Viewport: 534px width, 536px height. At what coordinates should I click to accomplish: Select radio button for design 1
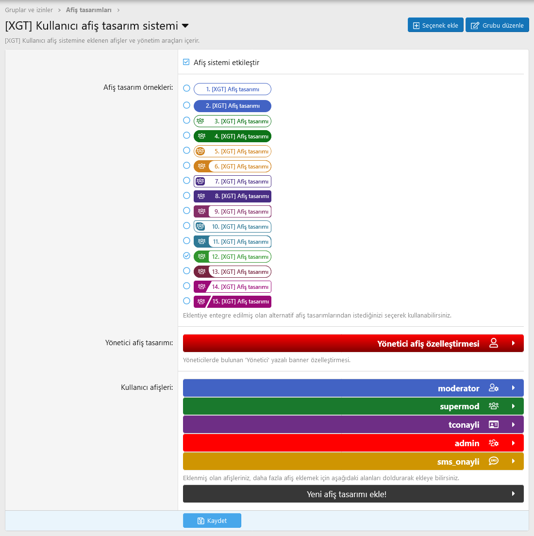[186, 88]
